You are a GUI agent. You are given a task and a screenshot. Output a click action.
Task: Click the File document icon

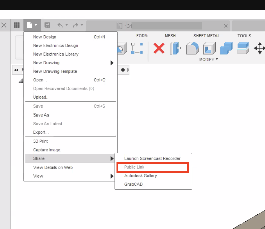[29, 25]
